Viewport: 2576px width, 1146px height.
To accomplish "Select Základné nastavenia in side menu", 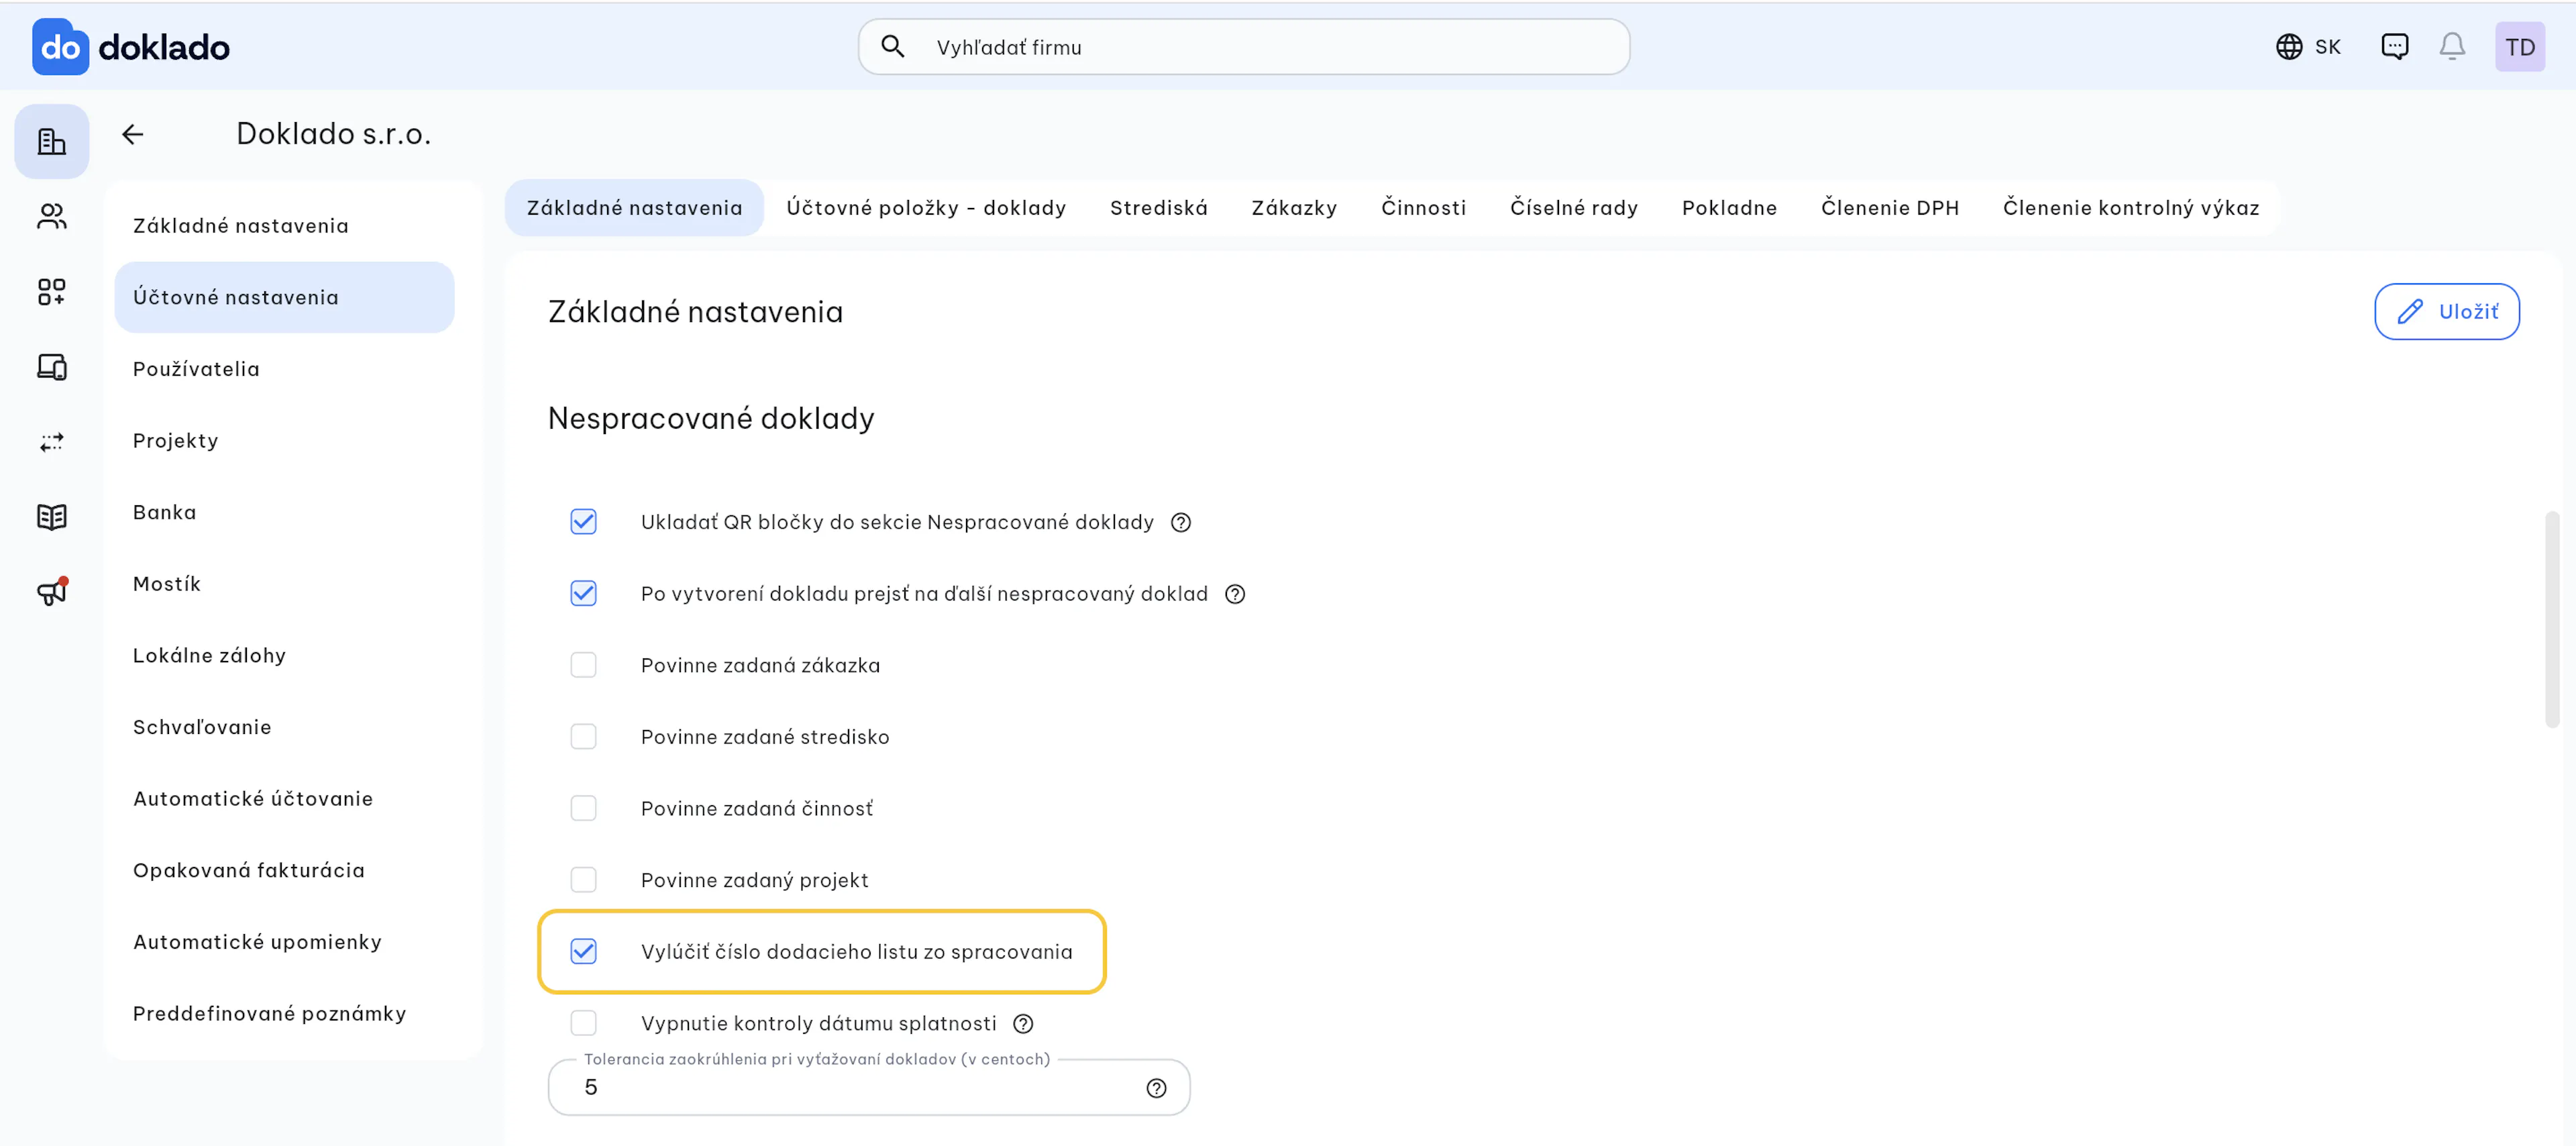I will tap(284, 226).
